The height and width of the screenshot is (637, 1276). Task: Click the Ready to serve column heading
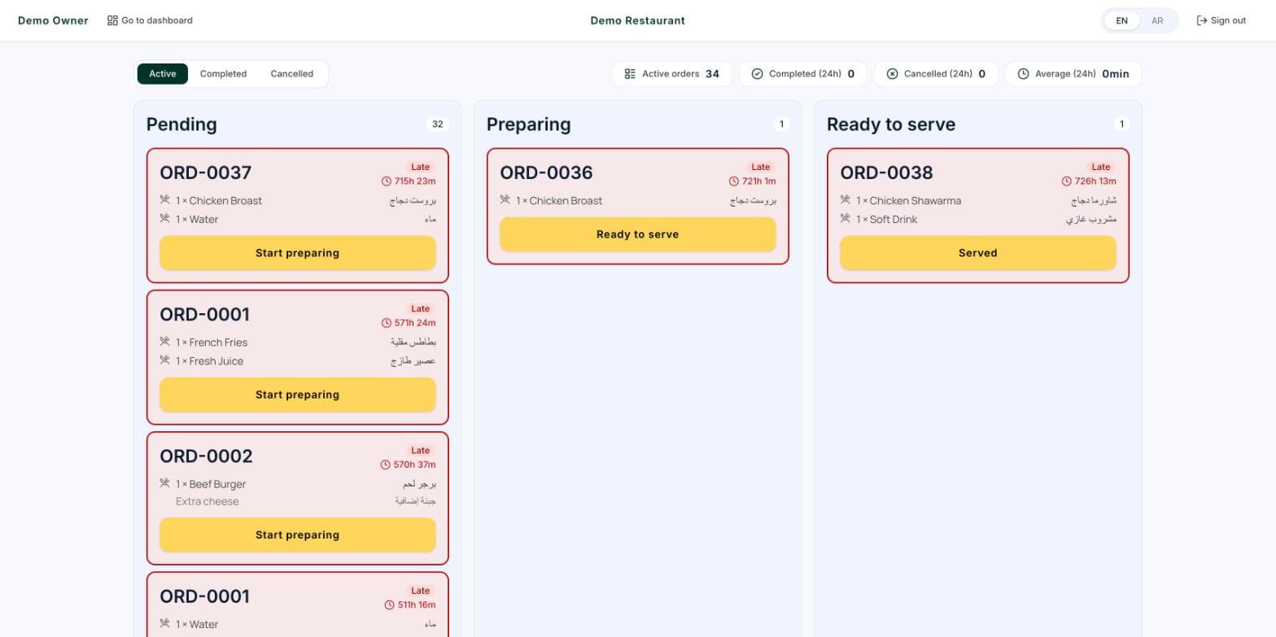point(891,124)
